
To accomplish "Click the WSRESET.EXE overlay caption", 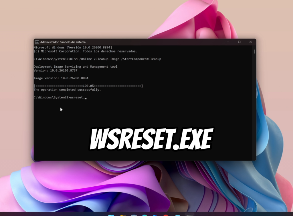I will [151, 139].
